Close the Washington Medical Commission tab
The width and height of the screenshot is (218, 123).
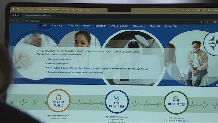point(50,16)
